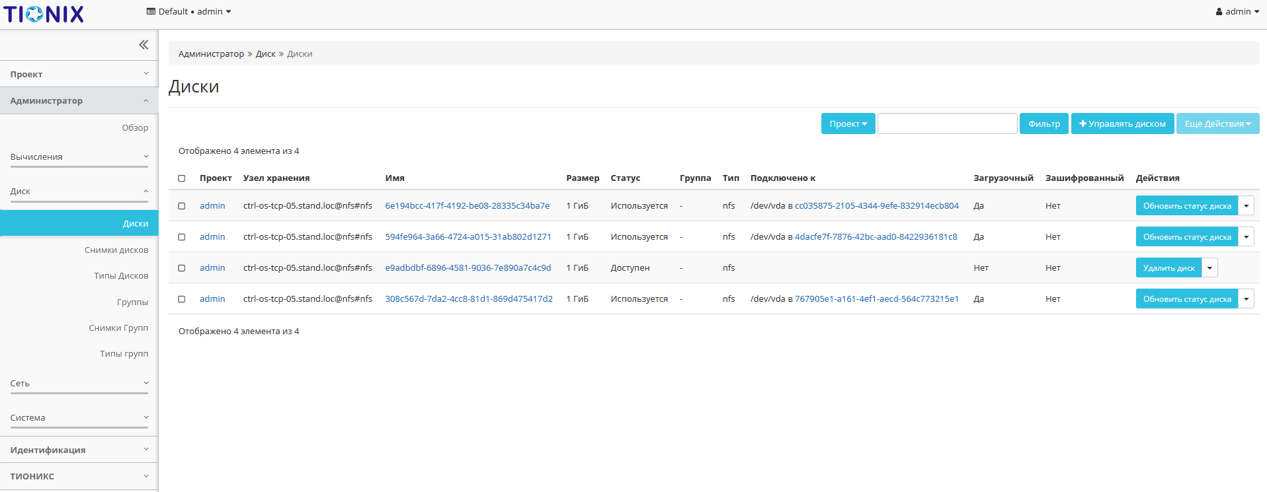Open disk 594fe964-3a66-4724-a015-31ab802d1271
Image resolution: width=1267 pixels, height=492 pixels.
coord(468,236)
